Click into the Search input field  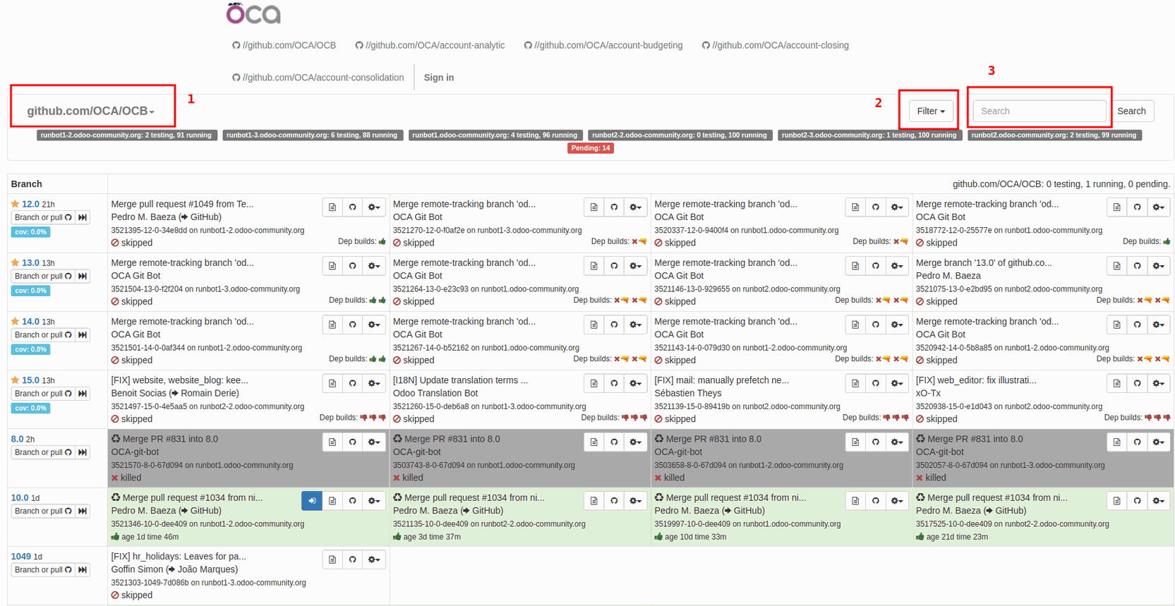point(1040,111)
